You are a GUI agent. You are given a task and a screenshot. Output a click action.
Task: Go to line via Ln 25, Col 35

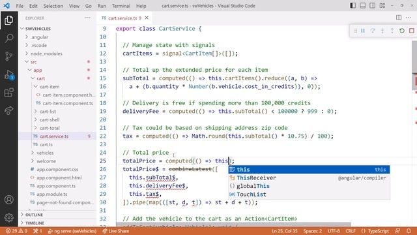tap(285, 231)
